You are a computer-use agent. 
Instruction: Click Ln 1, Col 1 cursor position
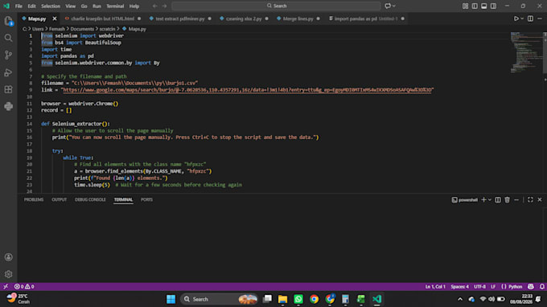tap(435, 286)
